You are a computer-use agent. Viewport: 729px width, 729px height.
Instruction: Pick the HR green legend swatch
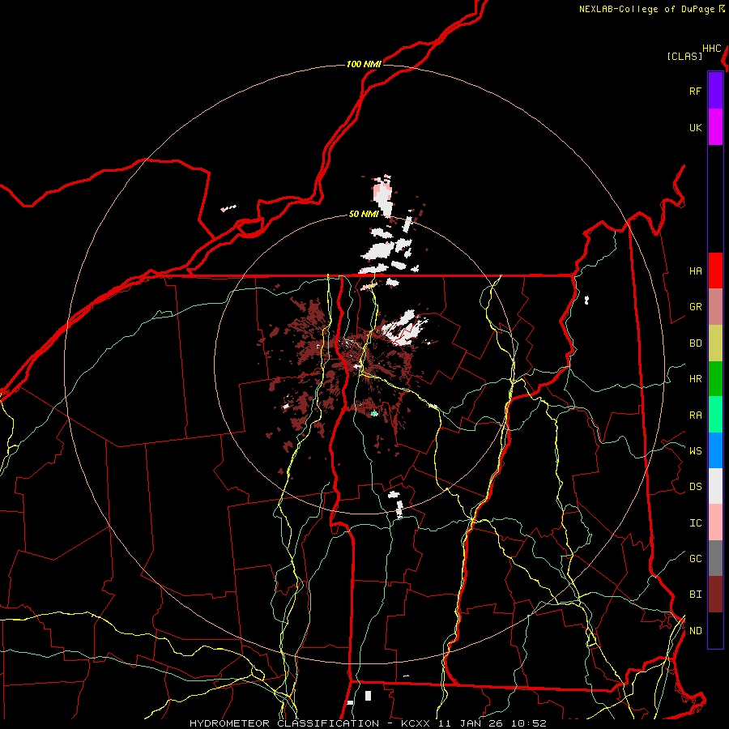point(715,378)
